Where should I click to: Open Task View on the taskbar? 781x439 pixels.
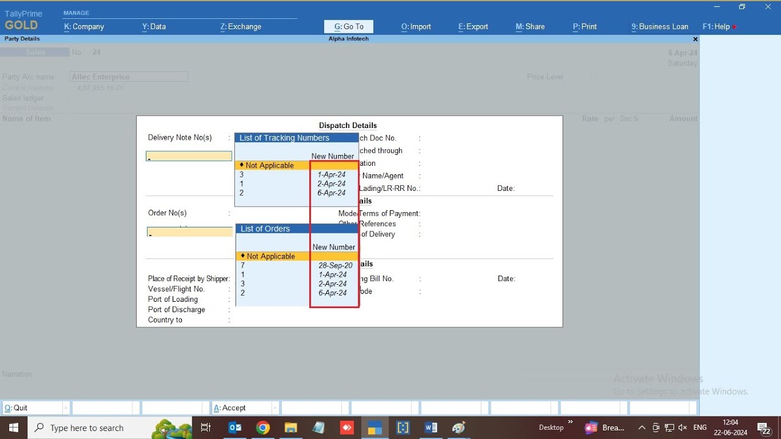tap(206, 427)
